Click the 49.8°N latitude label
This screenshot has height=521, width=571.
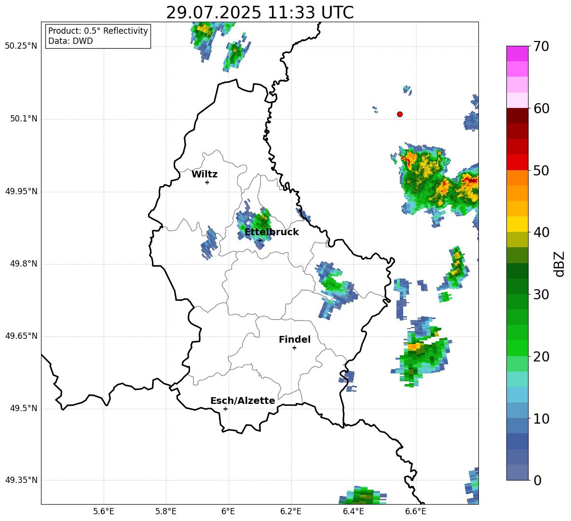pyautogui.click(x=23, y=264)
